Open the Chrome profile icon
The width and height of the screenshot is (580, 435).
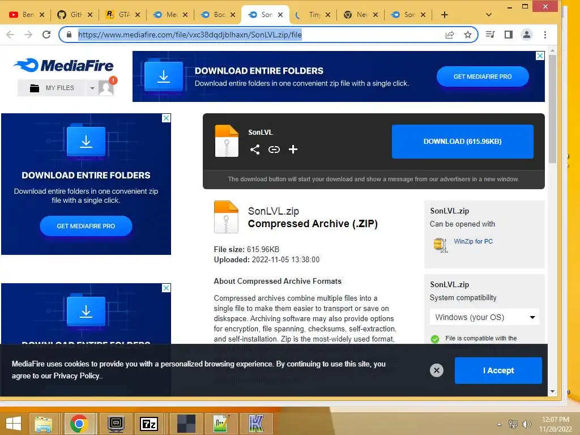pyautogui.click(x=526, y=35)
